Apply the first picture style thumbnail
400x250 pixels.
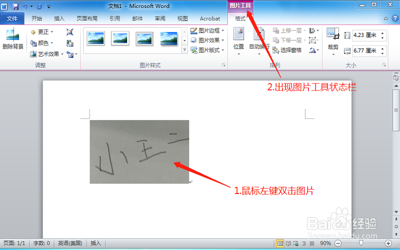[95, 38]
